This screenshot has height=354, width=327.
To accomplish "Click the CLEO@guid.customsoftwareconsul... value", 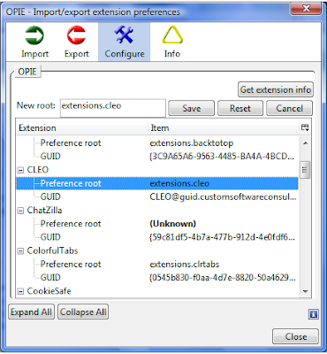I will coord(223,196).
